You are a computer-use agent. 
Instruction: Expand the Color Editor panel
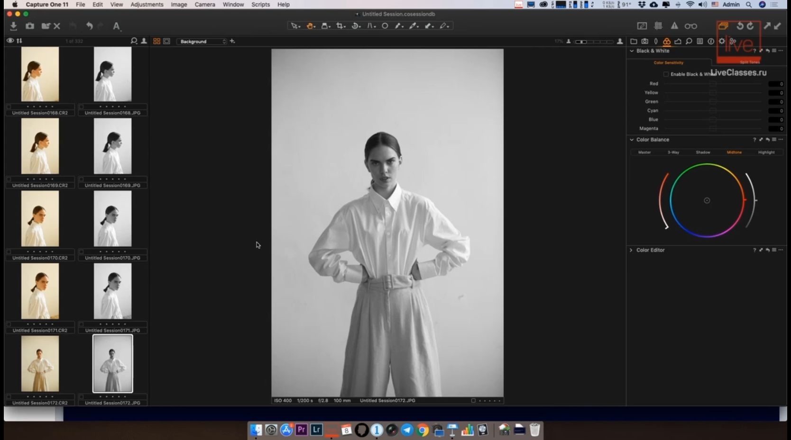[x=631, y=250]
